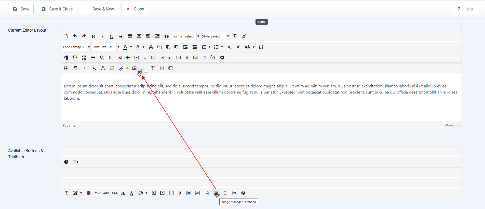Click the Help question mark icon in available buttons
Viewport: 485px width, 209px height.
[66, 162]
